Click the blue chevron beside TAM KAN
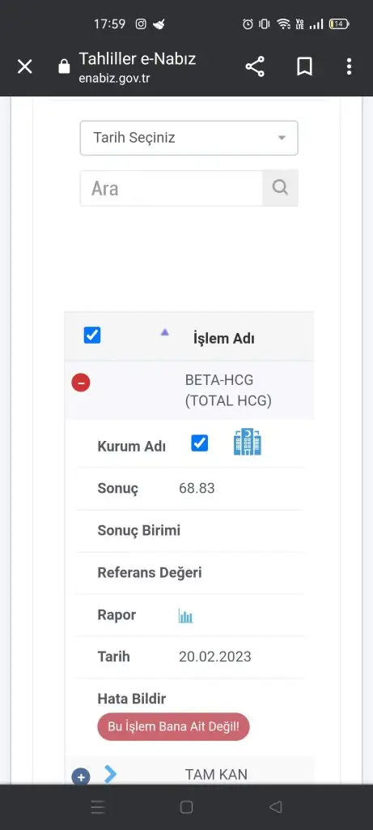 point(110,774)
